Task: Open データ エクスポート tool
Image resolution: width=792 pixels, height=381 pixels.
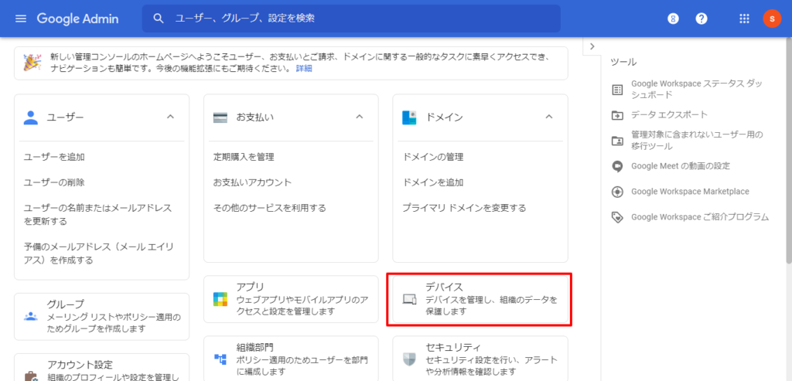Action: (x=669, y=115)
